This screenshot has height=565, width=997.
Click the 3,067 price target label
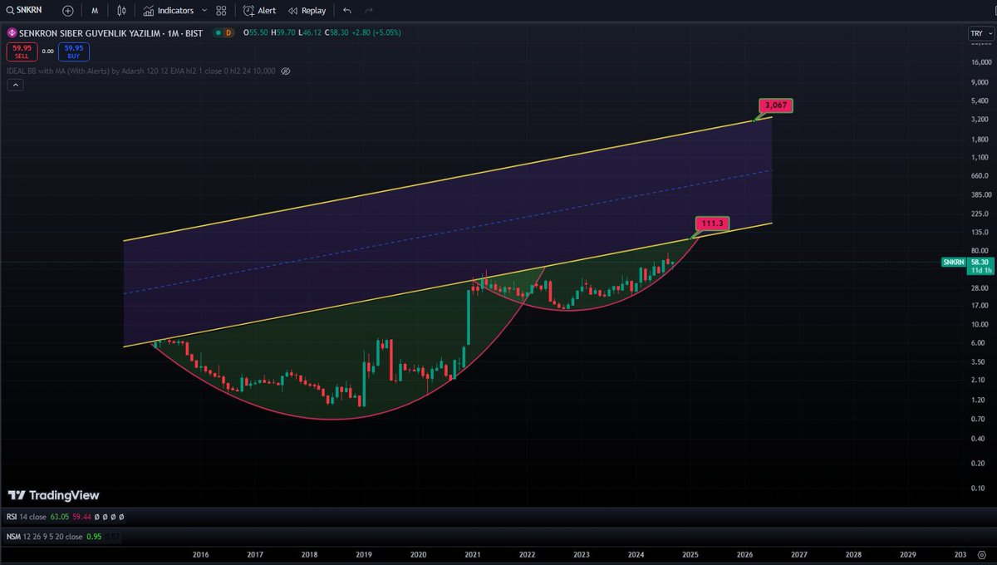[777, 106]
